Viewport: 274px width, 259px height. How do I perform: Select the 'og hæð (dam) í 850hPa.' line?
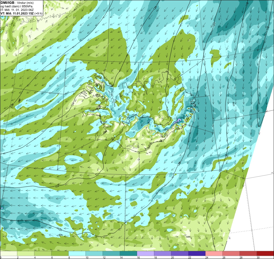(17, 6)
